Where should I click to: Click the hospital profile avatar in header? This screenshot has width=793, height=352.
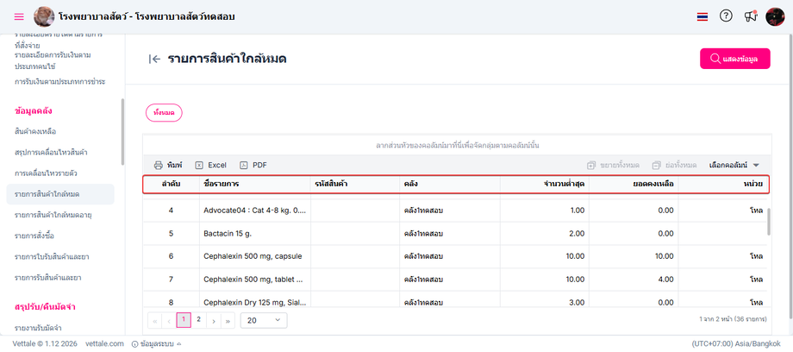pos(44,16)
